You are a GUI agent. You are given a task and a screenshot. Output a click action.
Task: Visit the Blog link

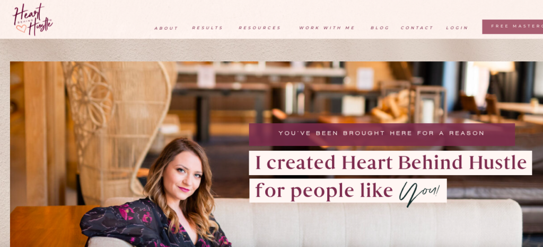coord(380,28)
